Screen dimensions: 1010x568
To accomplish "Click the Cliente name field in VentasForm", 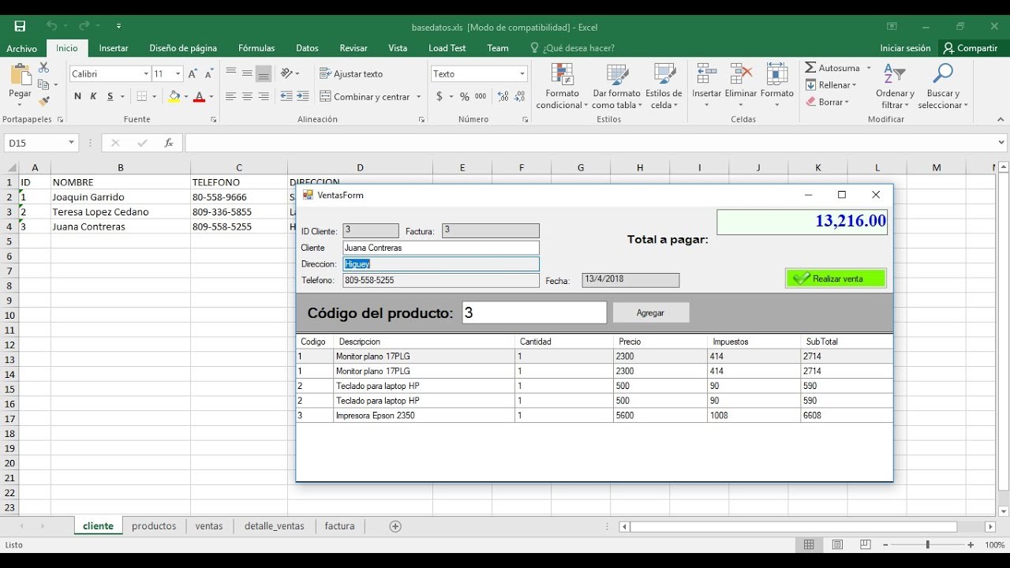I will click(x=441, y=248).
